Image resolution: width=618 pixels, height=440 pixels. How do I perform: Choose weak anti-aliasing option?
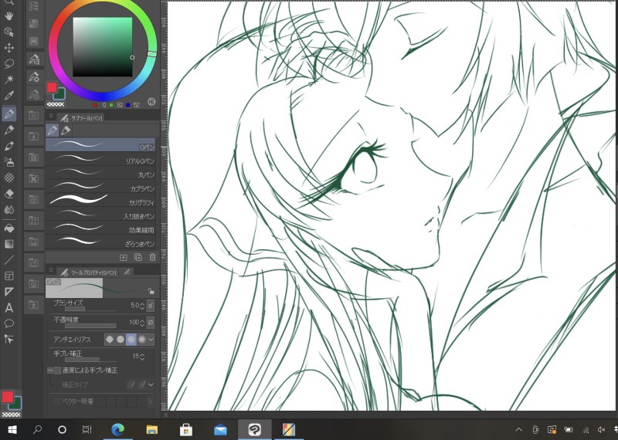coord(121,339)
